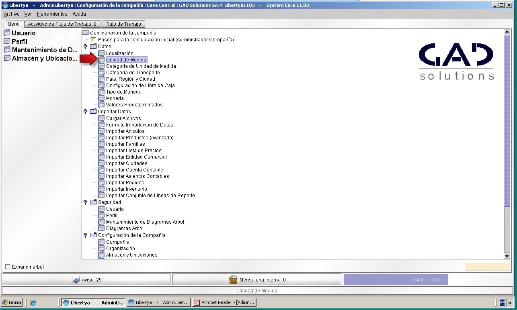The image size is (517, 310).
Task: Collapse the Seguridad folder node
Action: pos(85,202)
